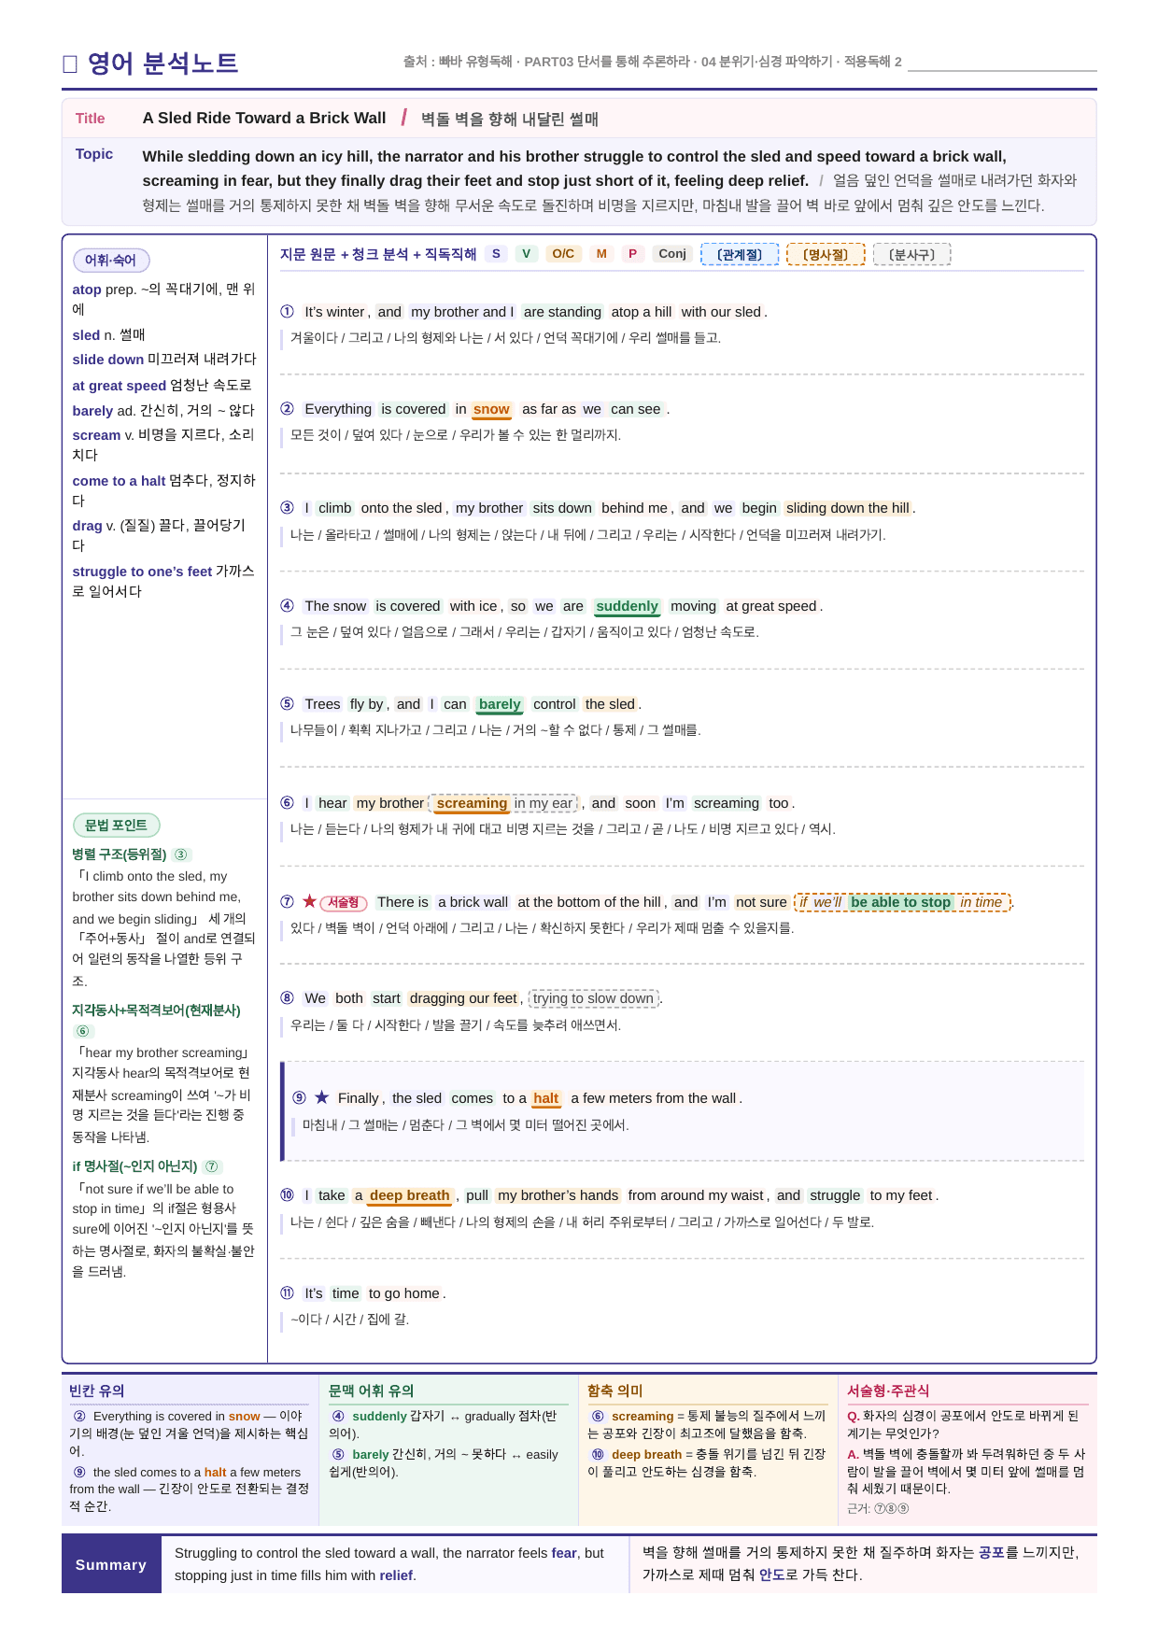The width and height of the screenshot is (1158, 1638).
Task: Click the circled number 11 sentence marker
Action: tap(287, 1293)
